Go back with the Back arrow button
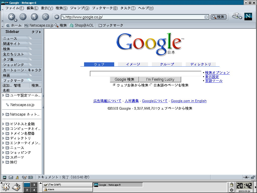This screenshot has height=193, width=257. 11,17
